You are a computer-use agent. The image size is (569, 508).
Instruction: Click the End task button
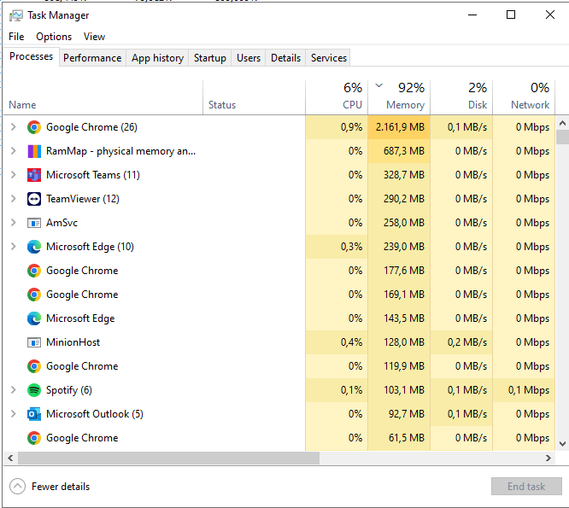click(x=526, y=487)
